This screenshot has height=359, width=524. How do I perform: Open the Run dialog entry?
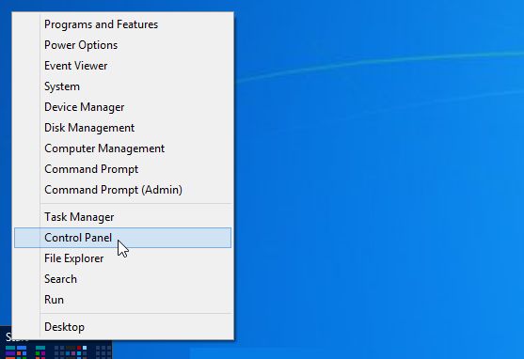tap(122, 300)
